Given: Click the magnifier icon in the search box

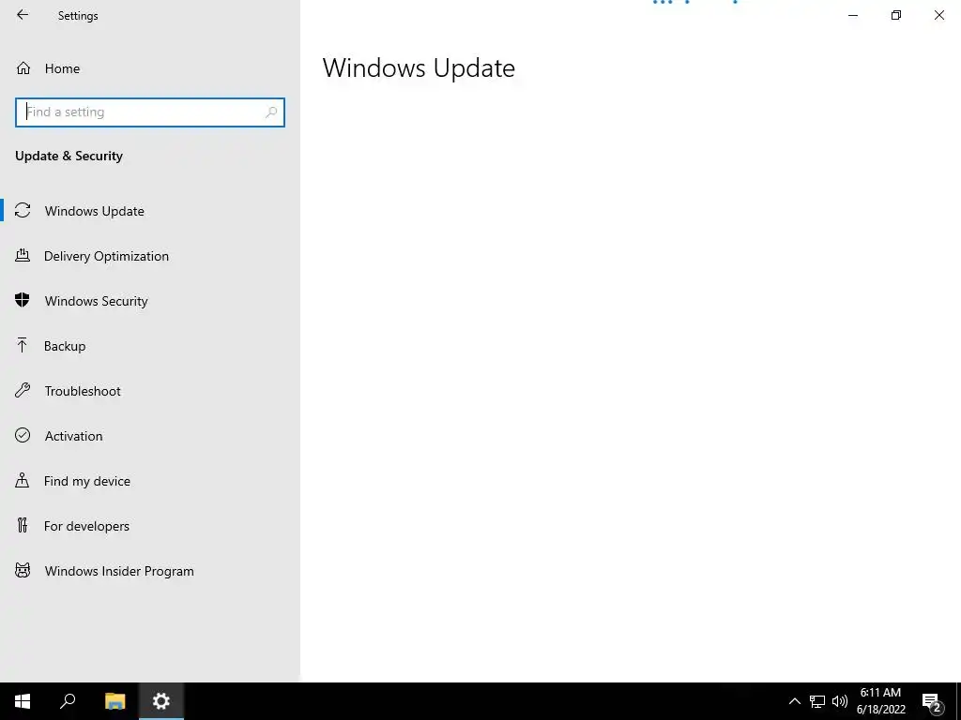Looking at the screenshot, I should click(271, 112).
